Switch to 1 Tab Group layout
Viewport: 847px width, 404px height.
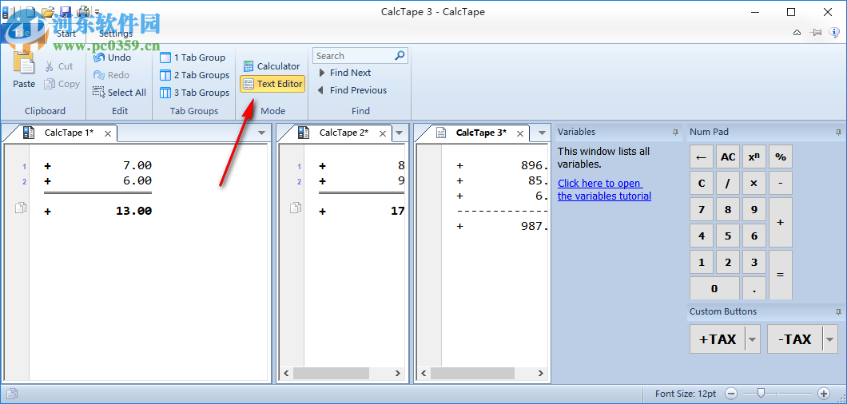click(x=193, y=57)
